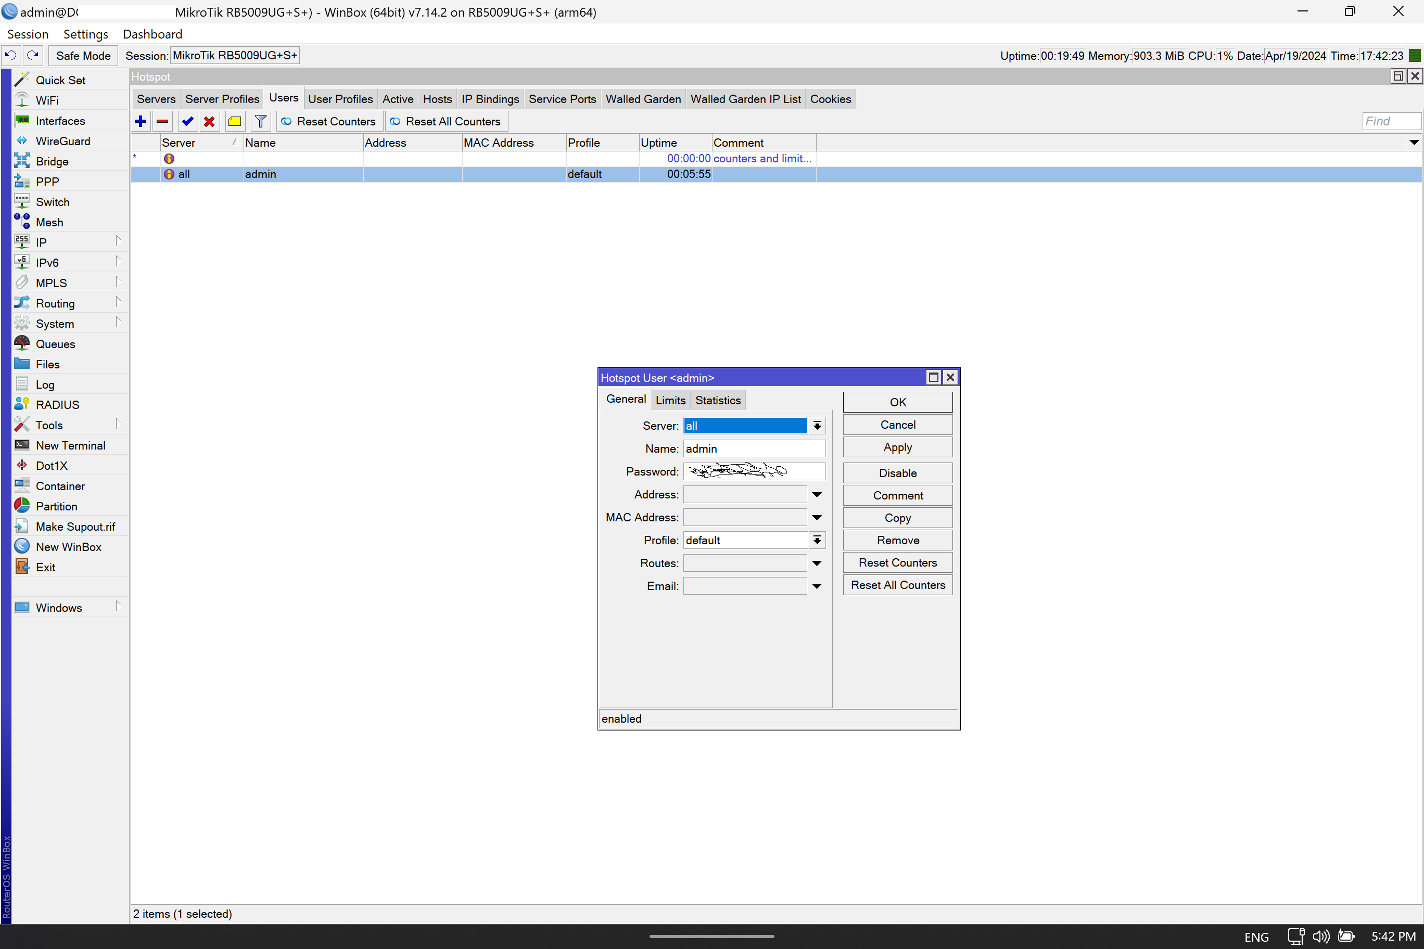
Task: Open the column chooser dropdown arrow
Action: click(x=1414, y=143)
